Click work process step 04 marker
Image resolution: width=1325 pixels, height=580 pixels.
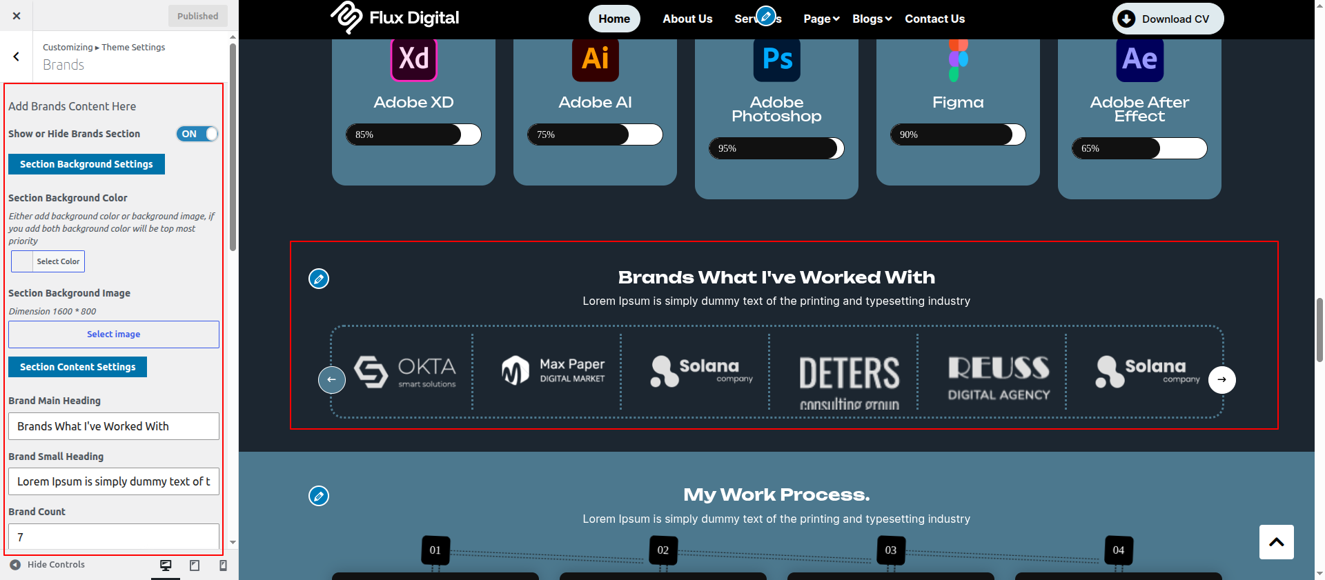click(x=1119, y=550)
